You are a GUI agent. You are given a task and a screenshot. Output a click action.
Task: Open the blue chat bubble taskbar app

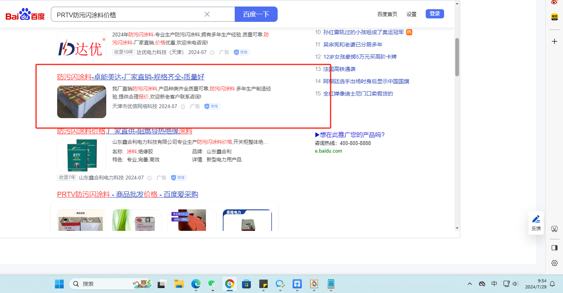280,284
